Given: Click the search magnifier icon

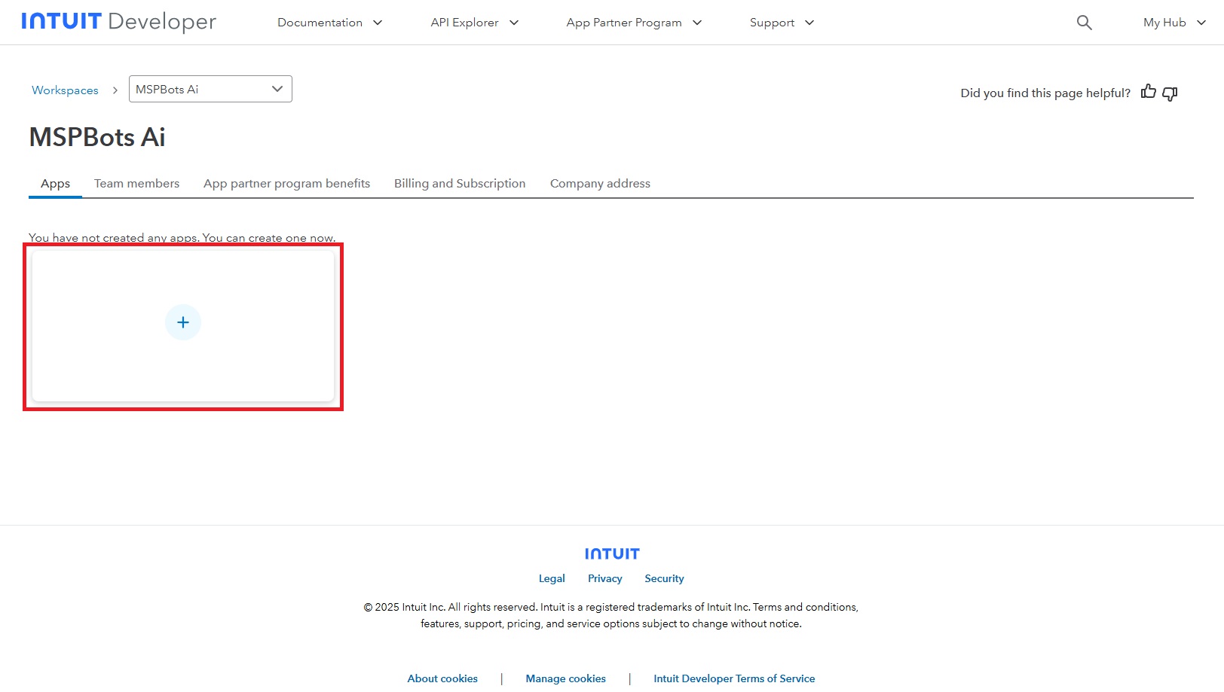Looking at the screenshot, I should pos(1084,23).
